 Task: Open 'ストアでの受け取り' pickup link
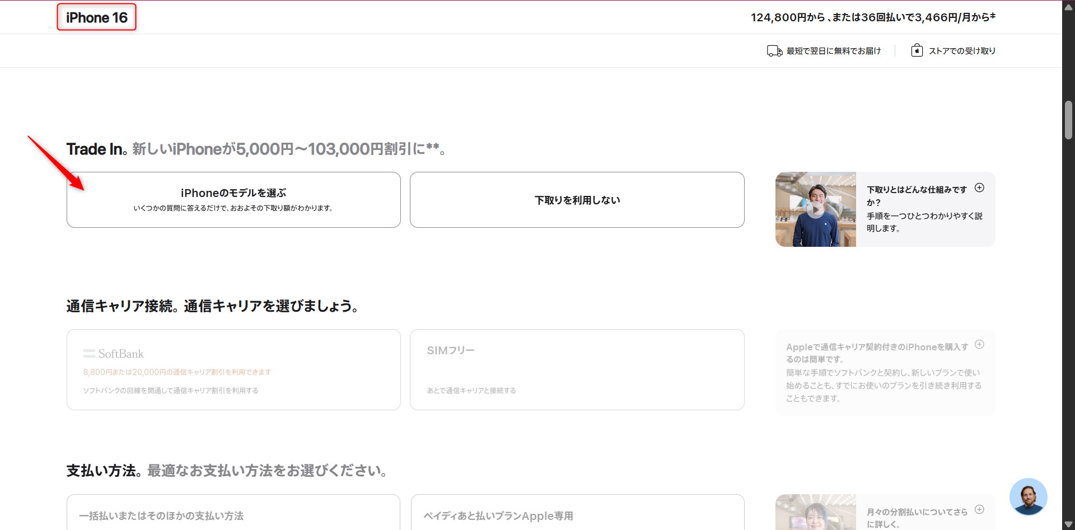[x=962, y=51]
